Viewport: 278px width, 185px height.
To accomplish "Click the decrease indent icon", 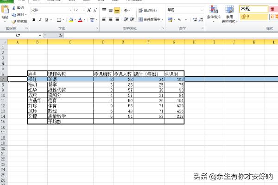I will [126, 19].
